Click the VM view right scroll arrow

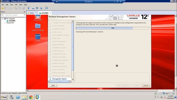(x=174, y=90)
